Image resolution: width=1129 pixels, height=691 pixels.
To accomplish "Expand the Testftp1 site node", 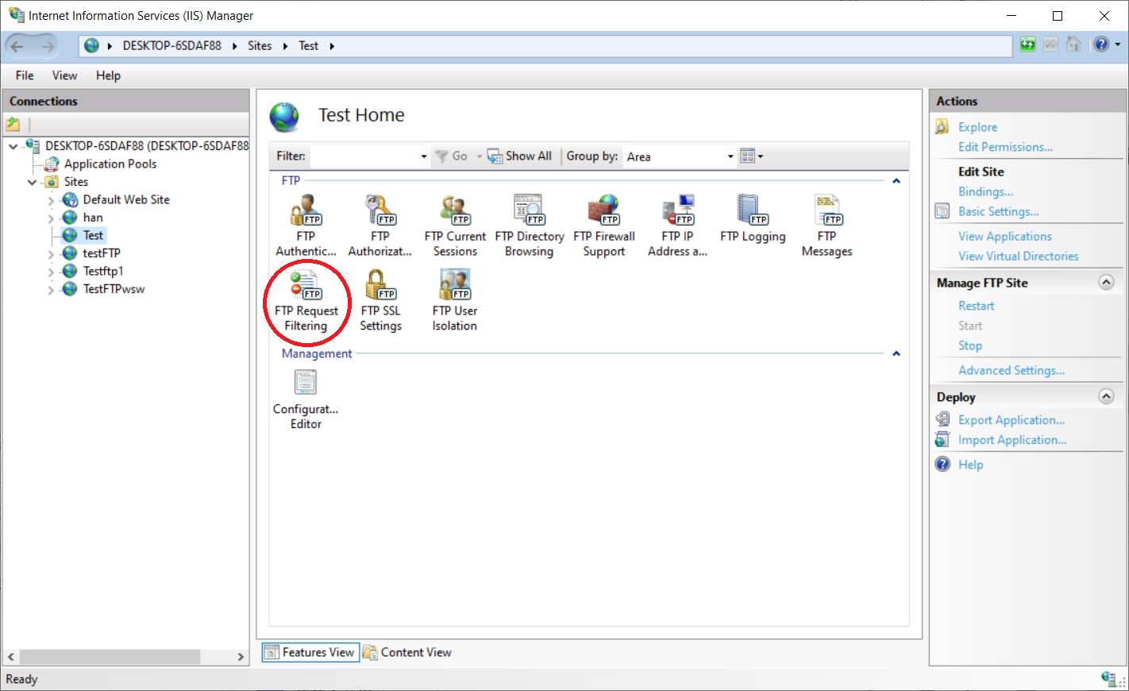I will coord(51,272).
